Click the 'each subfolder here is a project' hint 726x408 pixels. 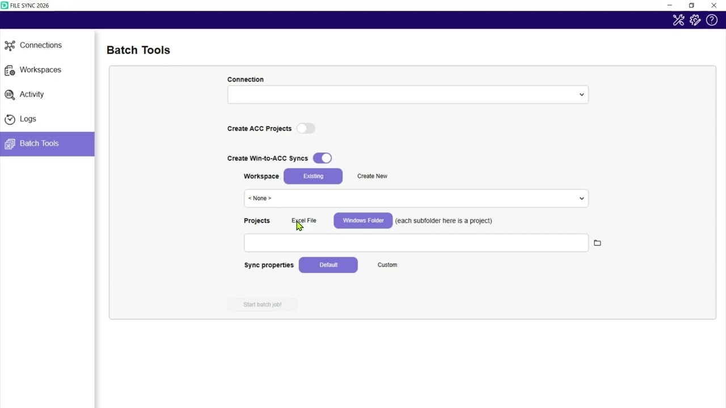444,220
